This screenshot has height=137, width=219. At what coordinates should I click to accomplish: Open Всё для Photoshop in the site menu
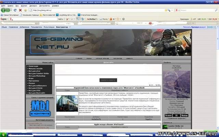point(37,76)
